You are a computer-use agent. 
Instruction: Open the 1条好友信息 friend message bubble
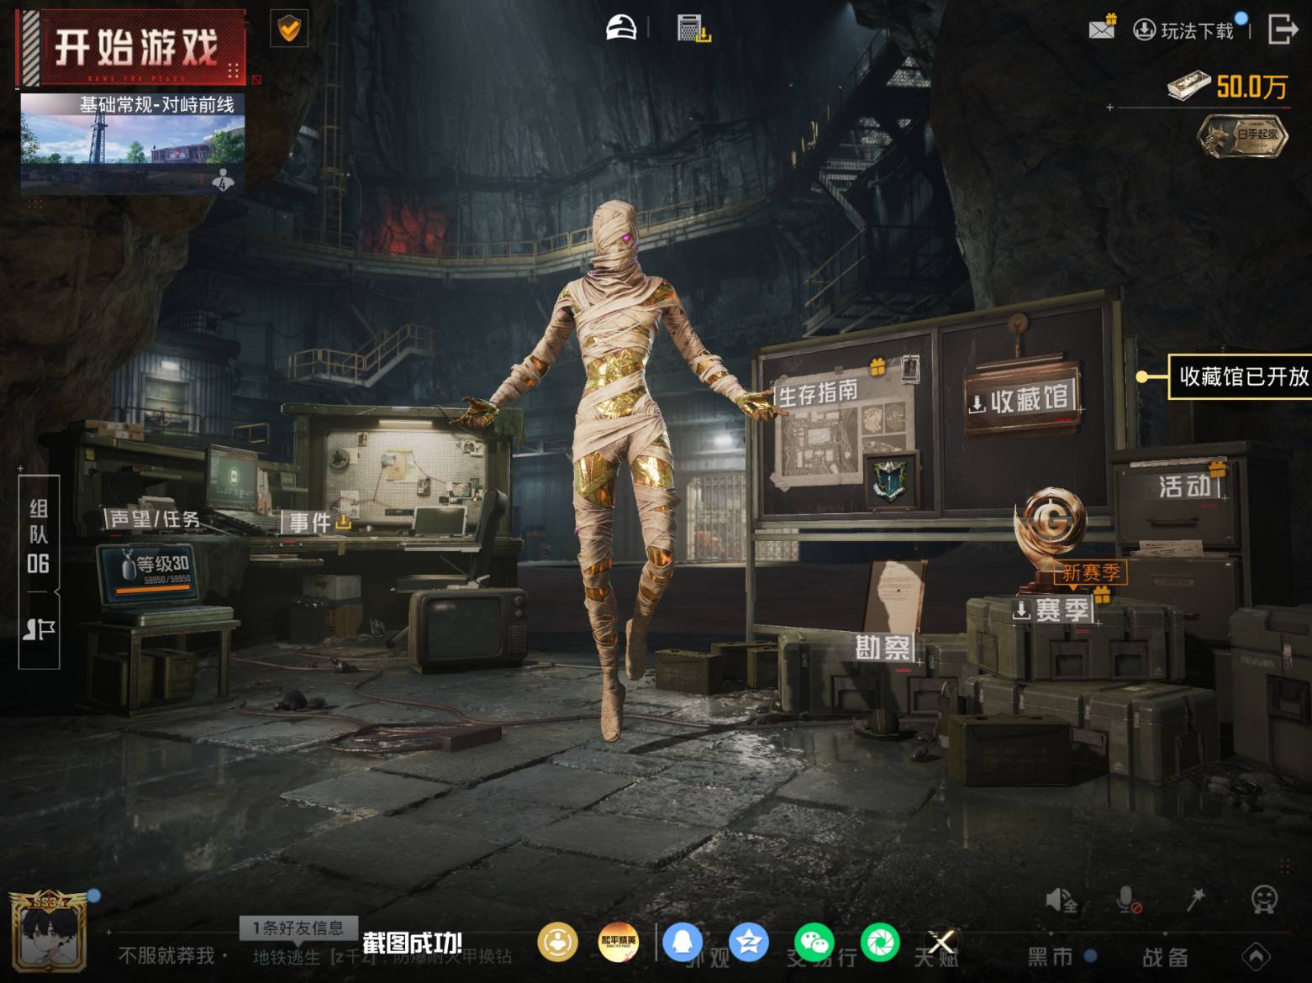[299, 928]
